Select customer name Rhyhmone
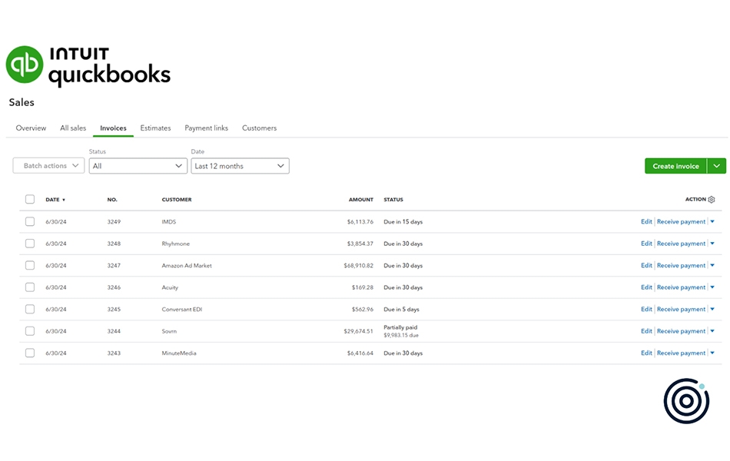Screen dimensions: 730x461 [175, 244]
